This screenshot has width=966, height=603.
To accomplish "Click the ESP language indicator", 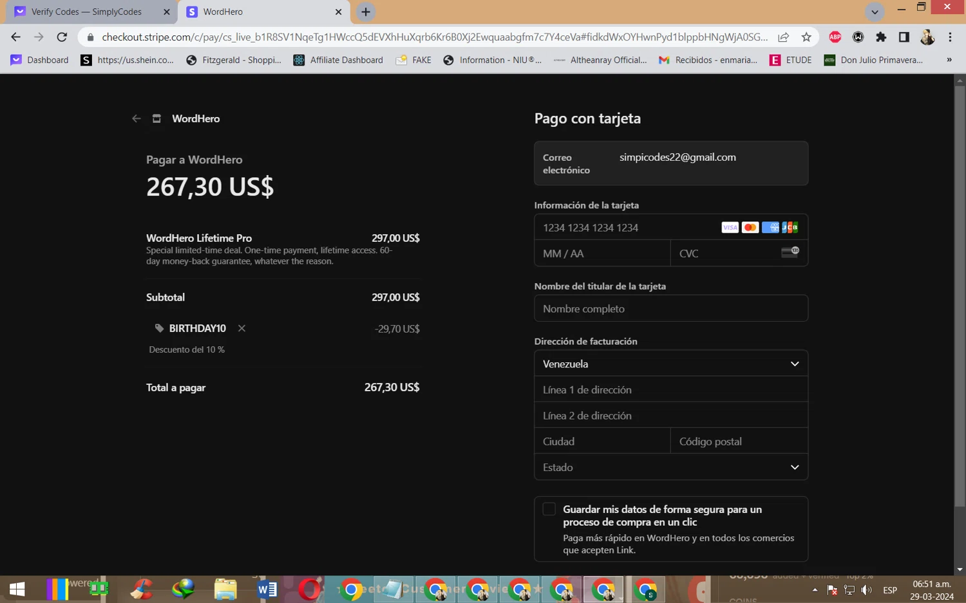I will click(890, 589).
